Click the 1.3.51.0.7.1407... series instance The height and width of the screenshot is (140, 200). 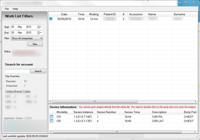click(x=83, y=117)
